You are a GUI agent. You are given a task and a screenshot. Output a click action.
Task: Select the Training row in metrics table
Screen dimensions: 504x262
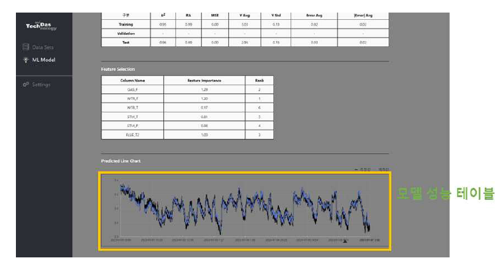pyautogui.click(x=245, y=24)
